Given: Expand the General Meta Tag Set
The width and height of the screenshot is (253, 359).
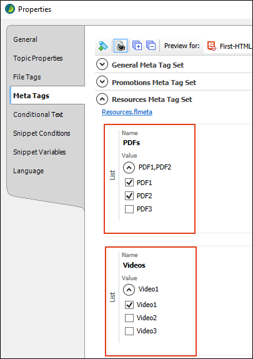Looking at the screenshot, I should click(x=102, y=64).
